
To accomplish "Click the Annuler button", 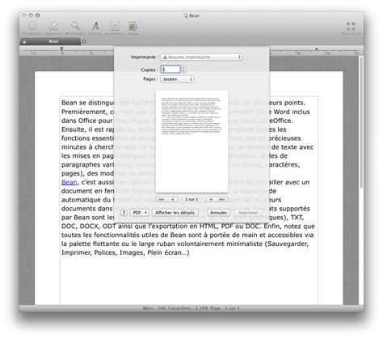I will click(218, 213).
